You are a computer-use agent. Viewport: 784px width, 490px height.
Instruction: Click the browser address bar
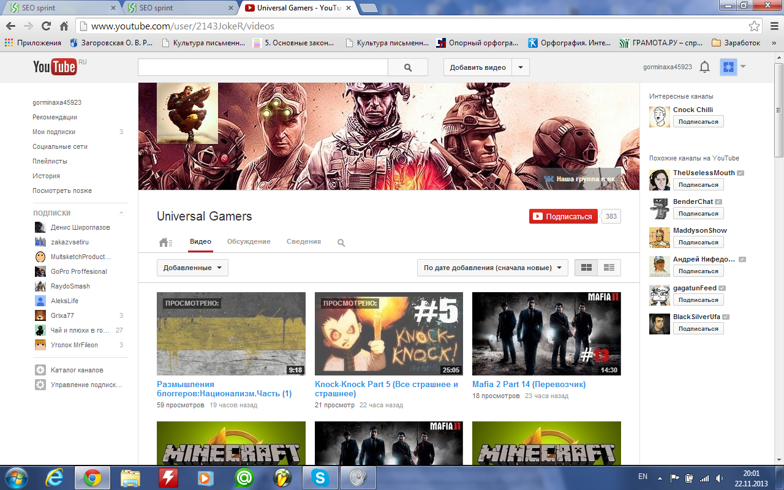pyautogui.click(x=418, y=26)
